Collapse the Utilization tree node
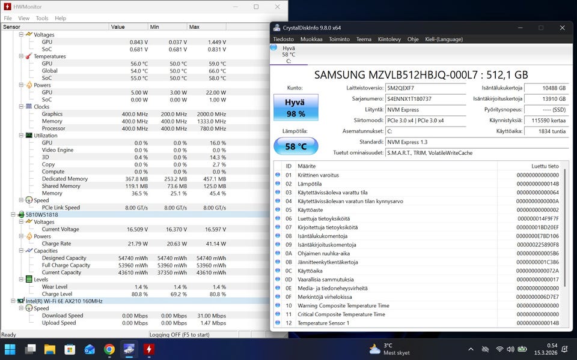The width and height of the screenshot is (577, 360). [x=21, y=135]
